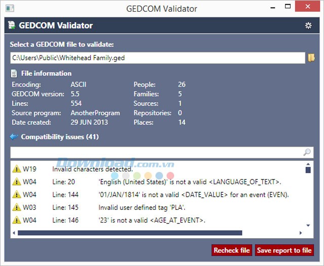Click the horizontal scrollbar left arrow

[14, 233]
